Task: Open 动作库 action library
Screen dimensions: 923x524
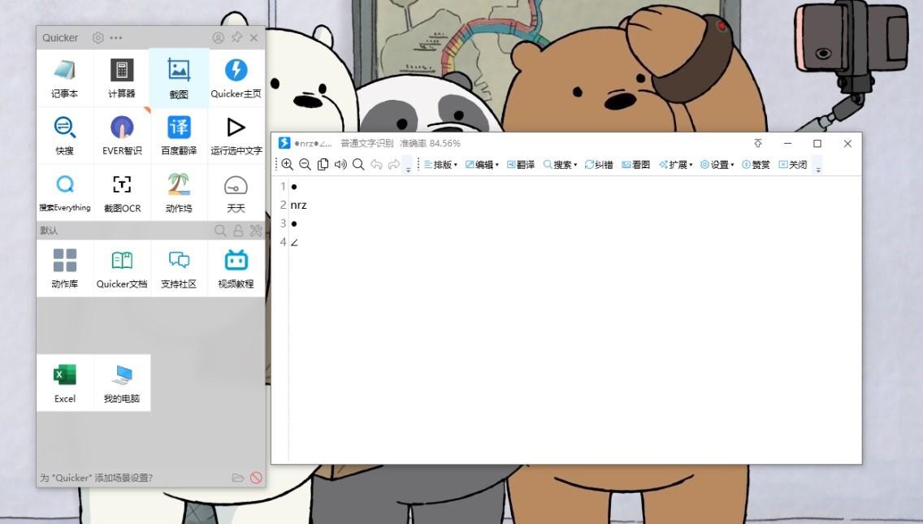Action: tap(65, 268)
